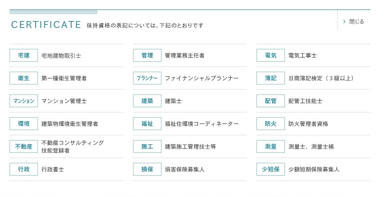The height and width of the screenshot is (197, 380).
Task: Click the 不動産 badge
Action: (x=24, y=146)
